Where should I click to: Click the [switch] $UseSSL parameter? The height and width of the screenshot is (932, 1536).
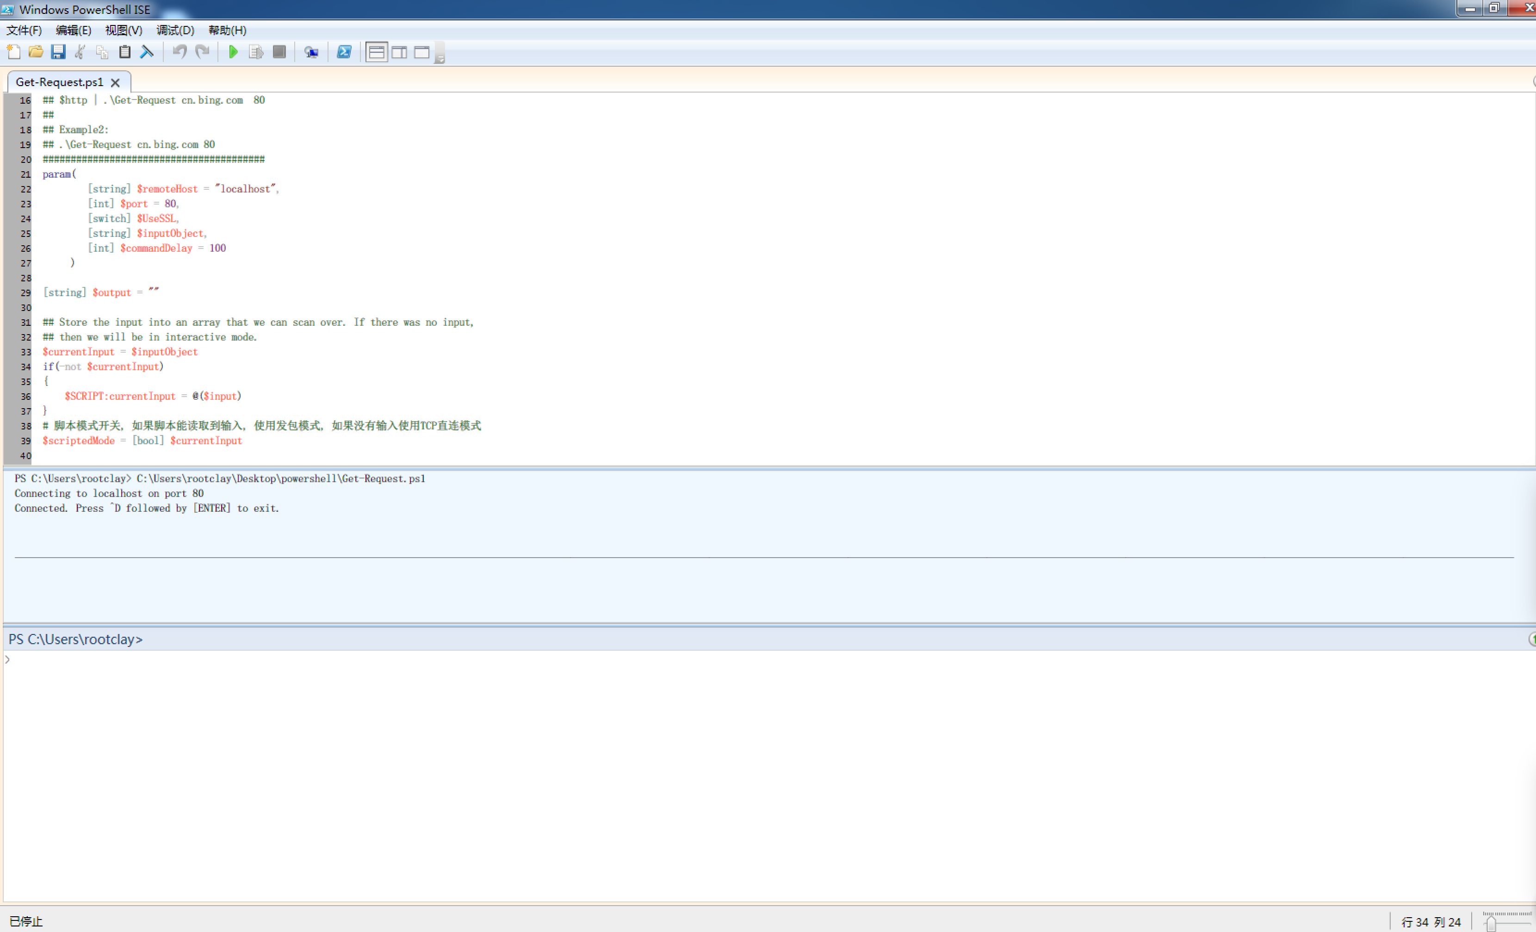(132, 219)
